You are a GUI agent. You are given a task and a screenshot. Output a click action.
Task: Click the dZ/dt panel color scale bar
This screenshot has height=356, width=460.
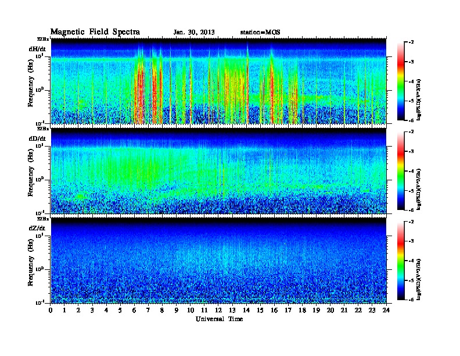(401, 261)
